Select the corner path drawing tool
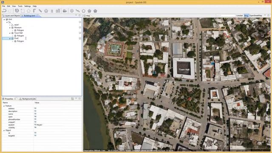This screenshot has height=153, width=272. pyautogui.click(x=34, y=11)
